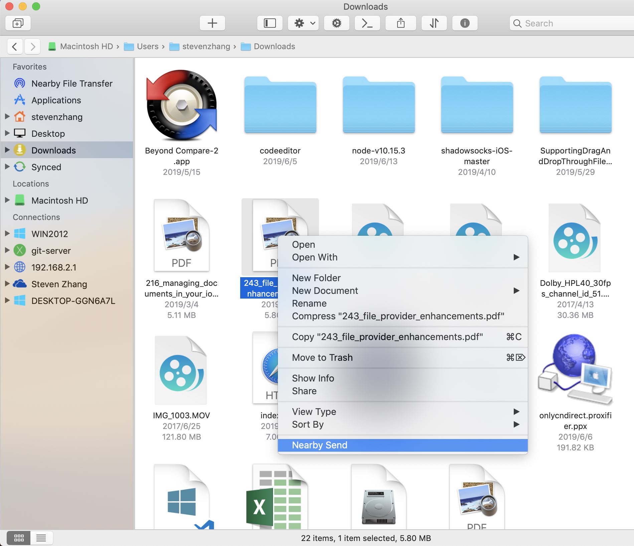634x546 pixels.
Task: Expand stevenzhang sidebar item
Action: tap(7, 116)
